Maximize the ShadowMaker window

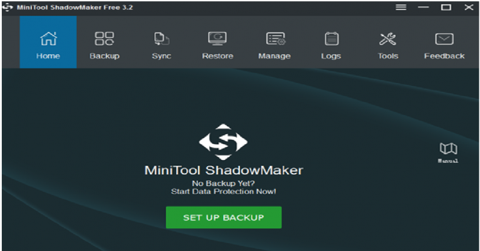click(446, 7)
